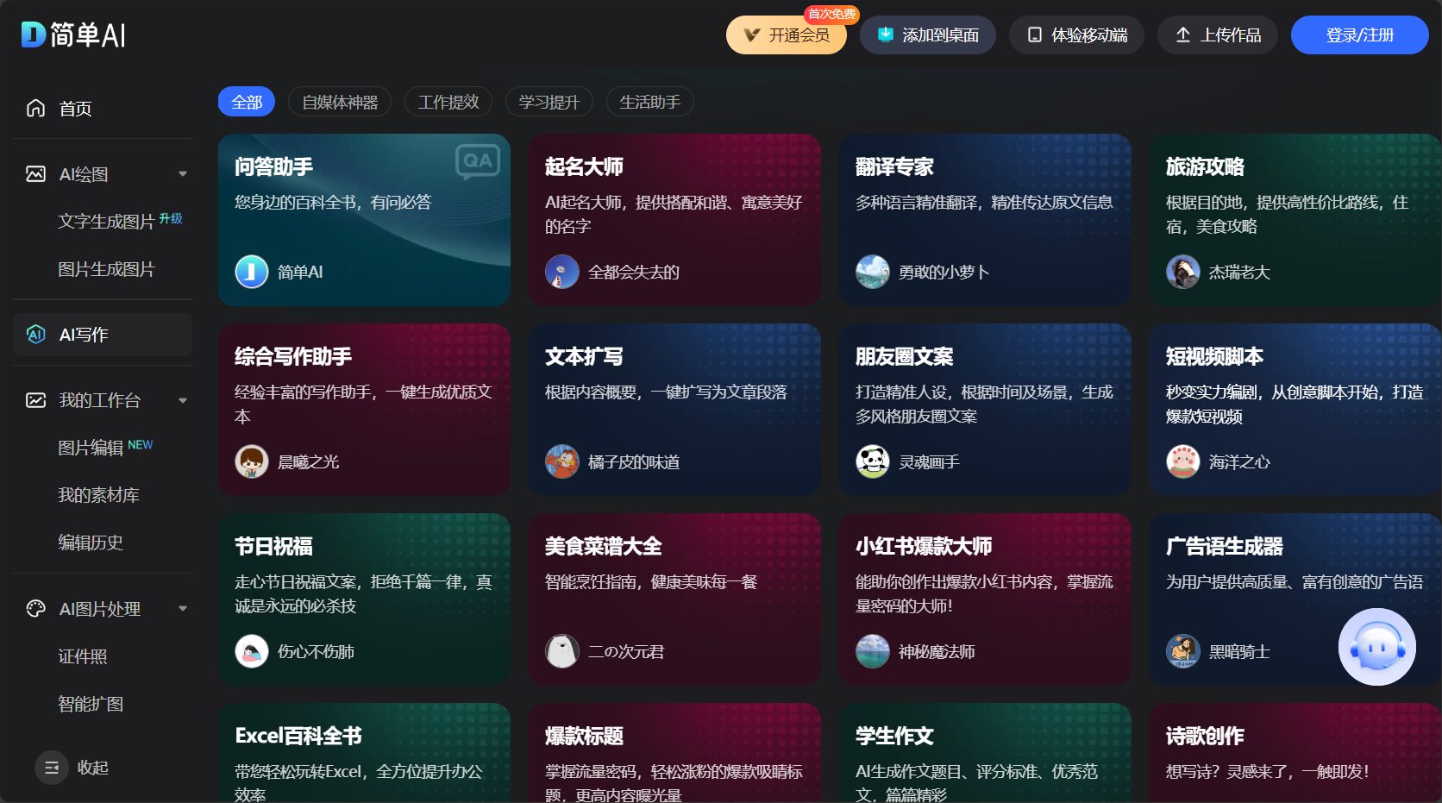Click avatar of 神秘魔法师
The image size is (1442, 803).
pyautogui.click(x=873, y=651)
